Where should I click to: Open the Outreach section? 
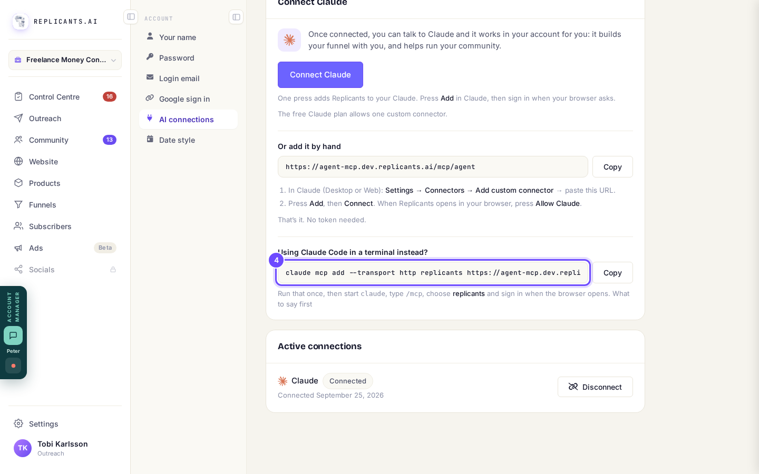[65, 118]
